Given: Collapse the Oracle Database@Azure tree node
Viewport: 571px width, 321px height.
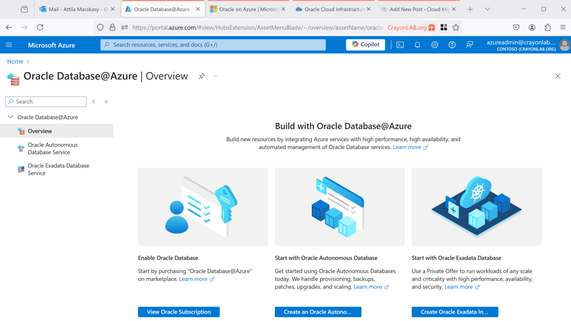Looking at the screenshot, I should click(x=11, y=117).
